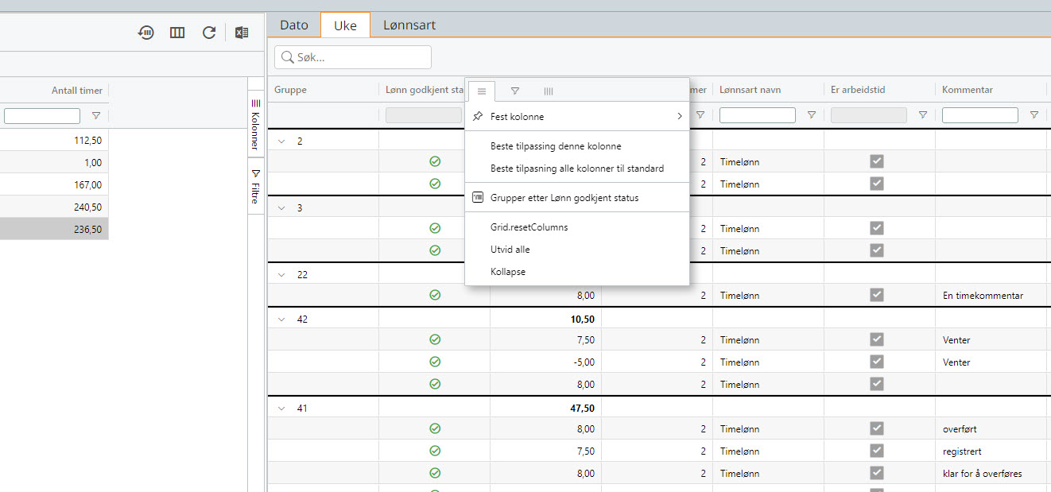The width and height of the screenshot is (1051, 492).
Task: Click filter icon beside Kommentar filter box
Action: pos(1034,115)
